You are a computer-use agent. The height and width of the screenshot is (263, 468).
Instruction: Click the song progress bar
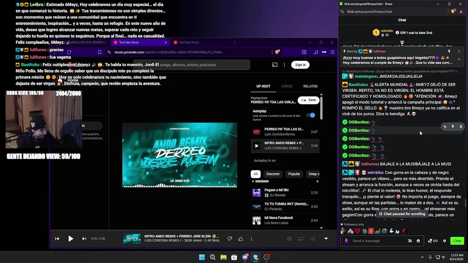tap(194, 230)
